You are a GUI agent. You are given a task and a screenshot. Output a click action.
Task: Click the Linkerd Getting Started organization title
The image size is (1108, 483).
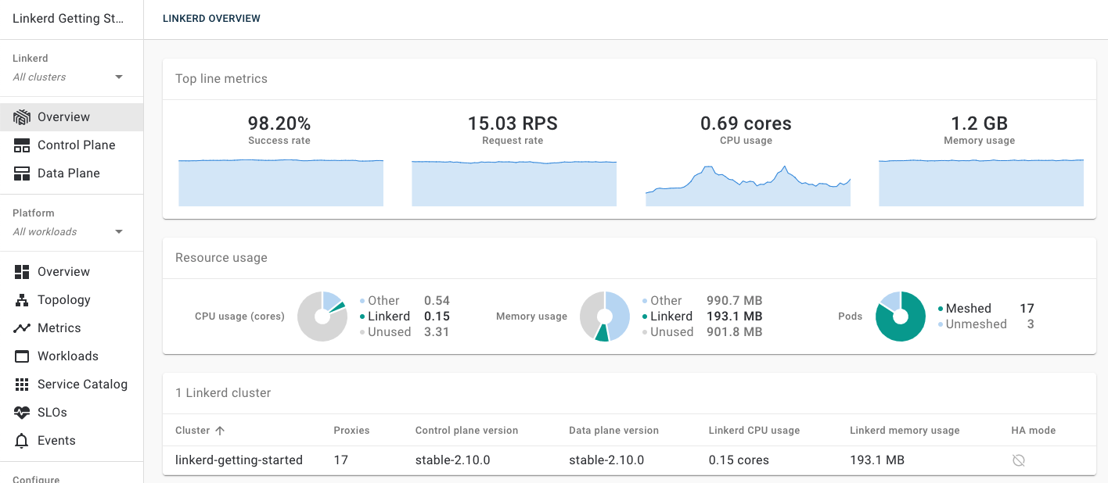68,19
